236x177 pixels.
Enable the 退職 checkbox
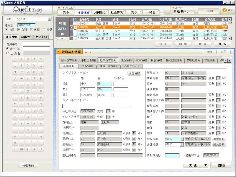[x=44, y=30]
